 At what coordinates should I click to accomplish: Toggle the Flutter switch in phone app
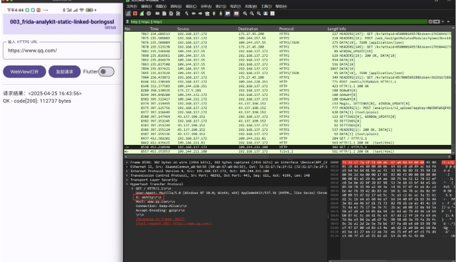[x=107, y=71]
